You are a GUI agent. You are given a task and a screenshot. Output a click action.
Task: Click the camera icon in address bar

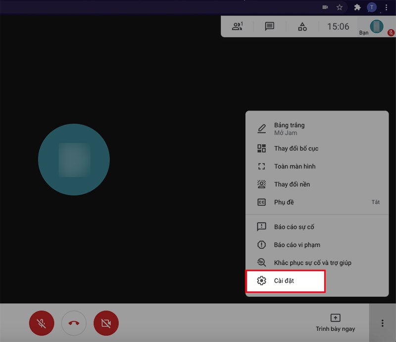pyautogui.click(x=325, y=7)
